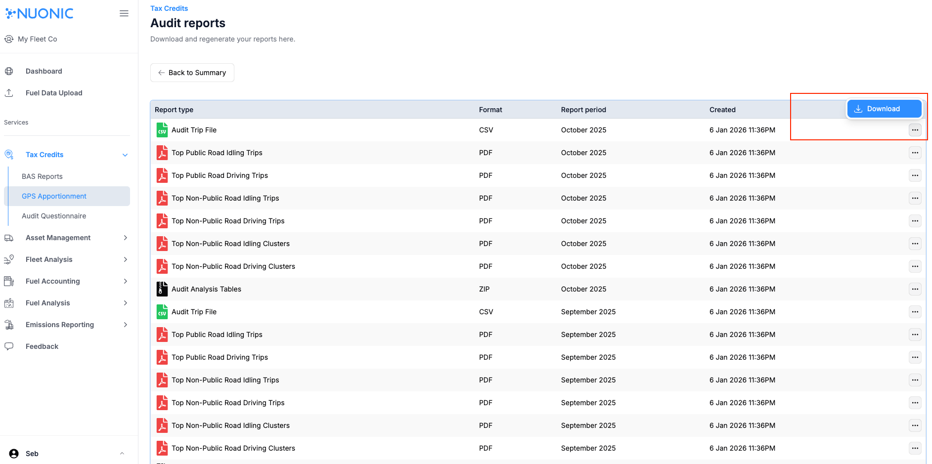Go to Dashboard menu item
Image resolution: width=932 pixels, height=464 pixels.
(x=44, y=71)
